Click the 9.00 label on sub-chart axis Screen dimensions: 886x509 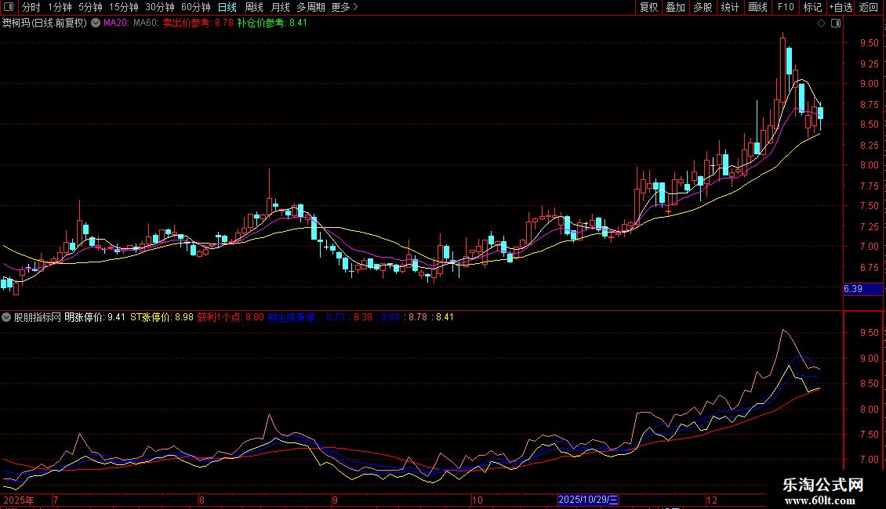point(869,359)
